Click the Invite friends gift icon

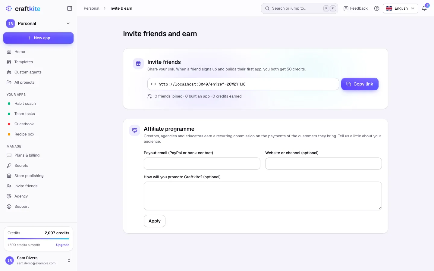coord(138,64)
